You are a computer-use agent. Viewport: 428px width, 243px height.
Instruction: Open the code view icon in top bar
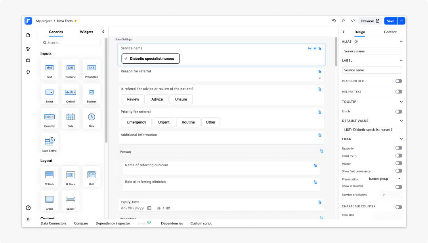coord(353,21)
